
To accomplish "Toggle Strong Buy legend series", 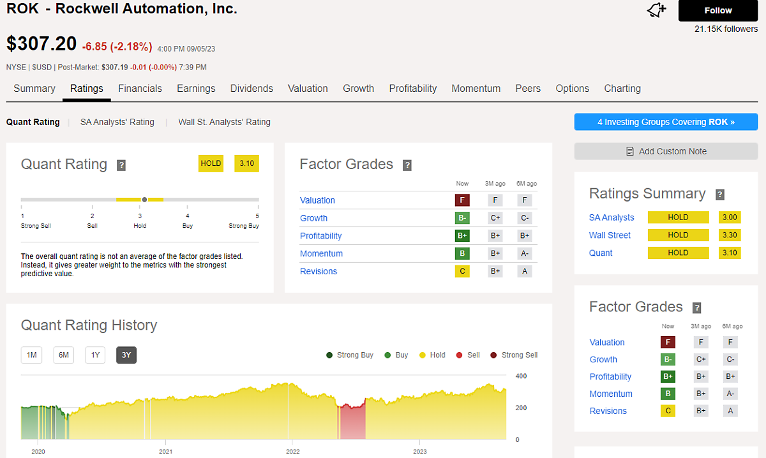I will coord(350,355).
